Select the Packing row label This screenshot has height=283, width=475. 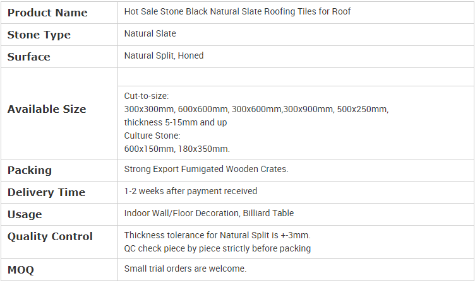pos(30,170)
